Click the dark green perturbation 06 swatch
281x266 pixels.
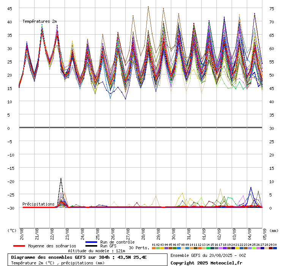[x=175, y=248]
